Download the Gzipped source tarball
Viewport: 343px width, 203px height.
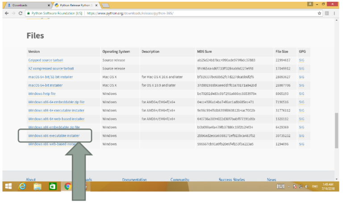tap(45, 60)
